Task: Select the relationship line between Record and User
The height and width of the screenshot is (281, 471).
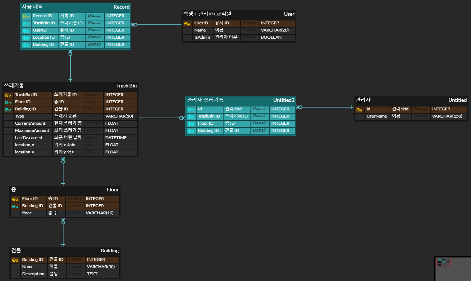Action: [157, 25]
